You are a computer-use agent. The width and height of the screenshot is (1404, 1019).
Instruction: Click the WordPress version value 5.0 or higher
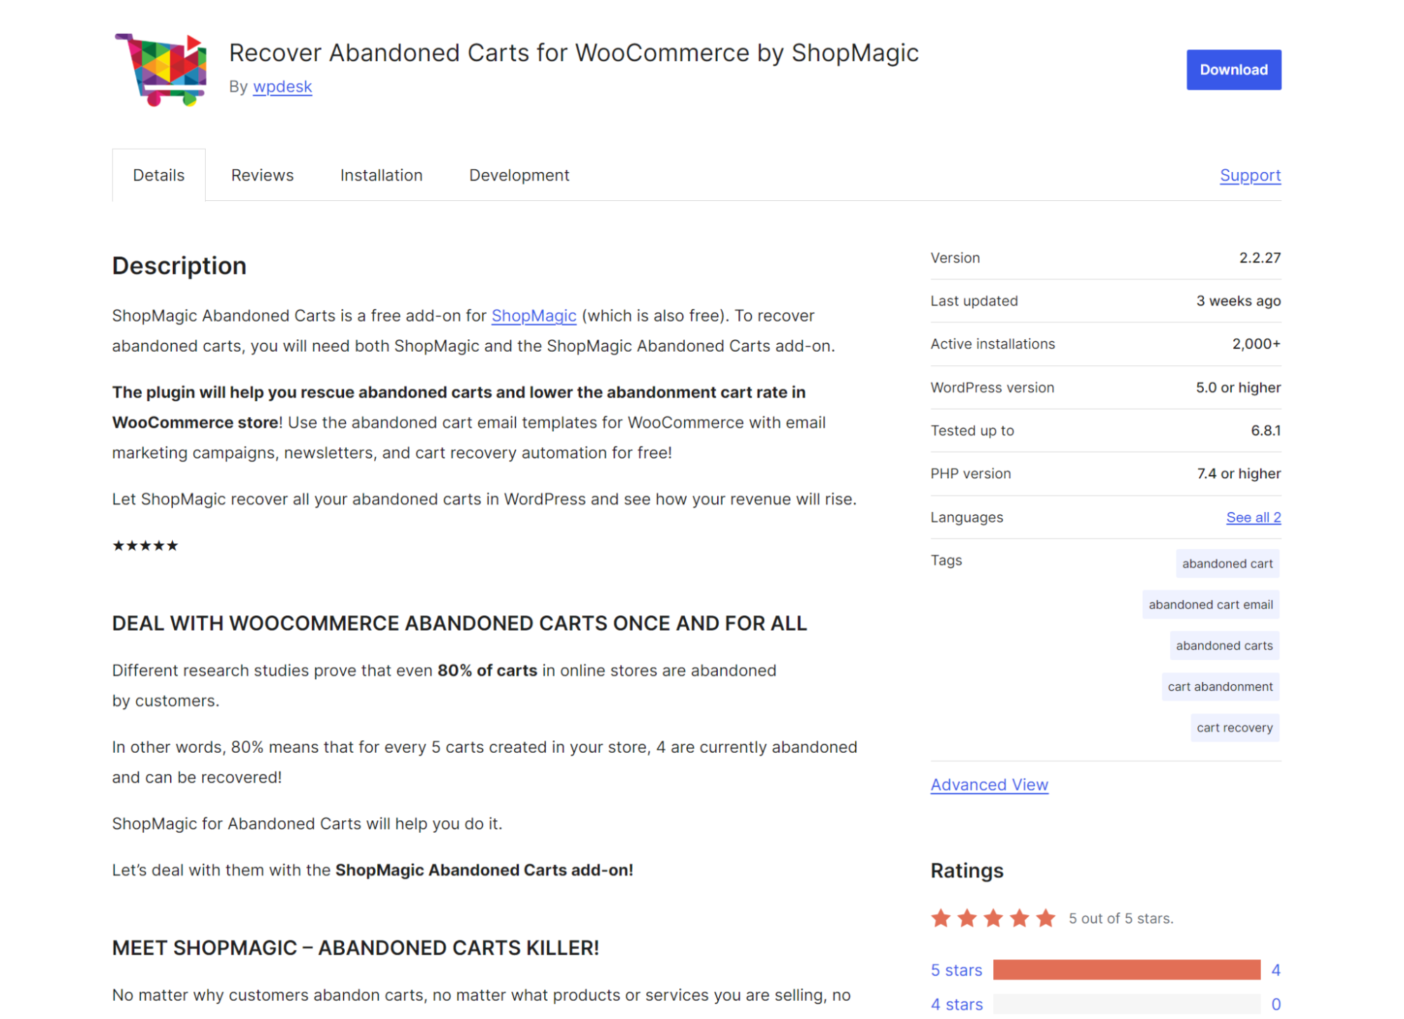tap(1238, 387)
